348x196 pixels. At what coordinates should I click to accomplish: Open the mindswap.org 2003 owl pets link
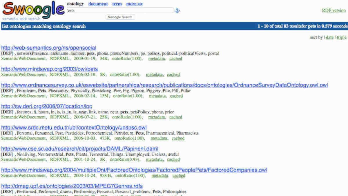pos(50,69)
